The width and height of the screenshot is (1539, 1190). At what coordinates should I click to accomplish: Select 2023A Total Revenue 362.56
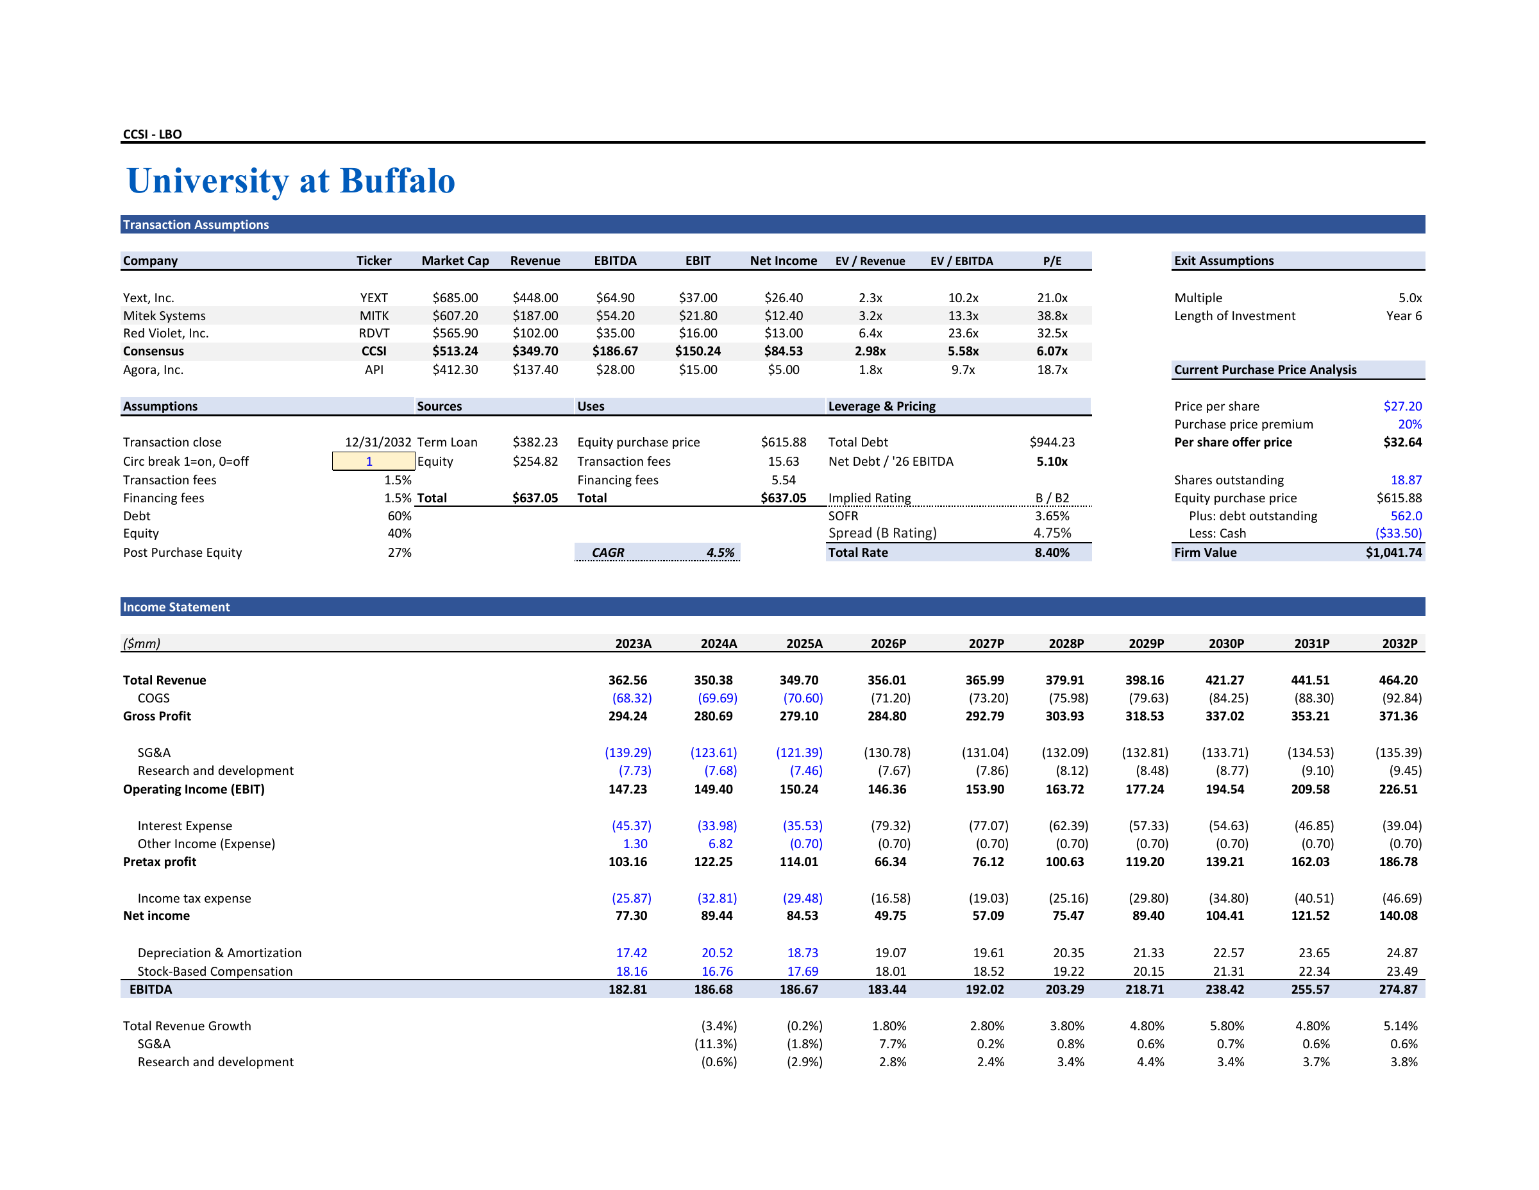click(627, 679)
